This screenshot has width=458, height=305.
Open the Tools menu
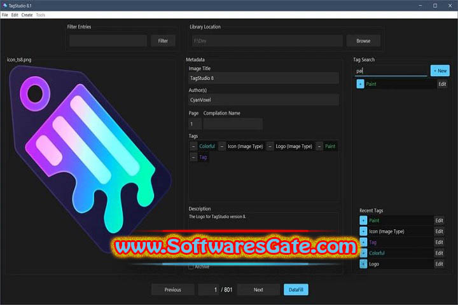point(41,15)
